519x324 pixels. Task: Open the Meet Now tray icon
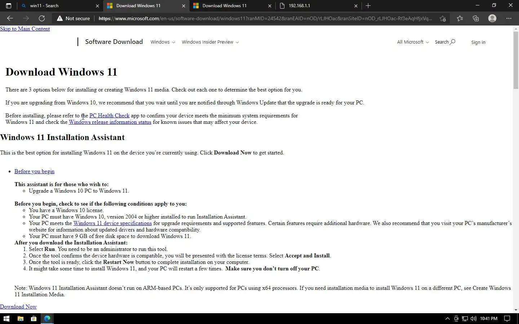[x=456, y=319]
